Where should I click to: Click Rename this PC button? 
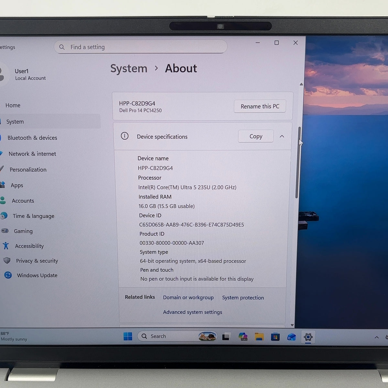pos(260,106)
